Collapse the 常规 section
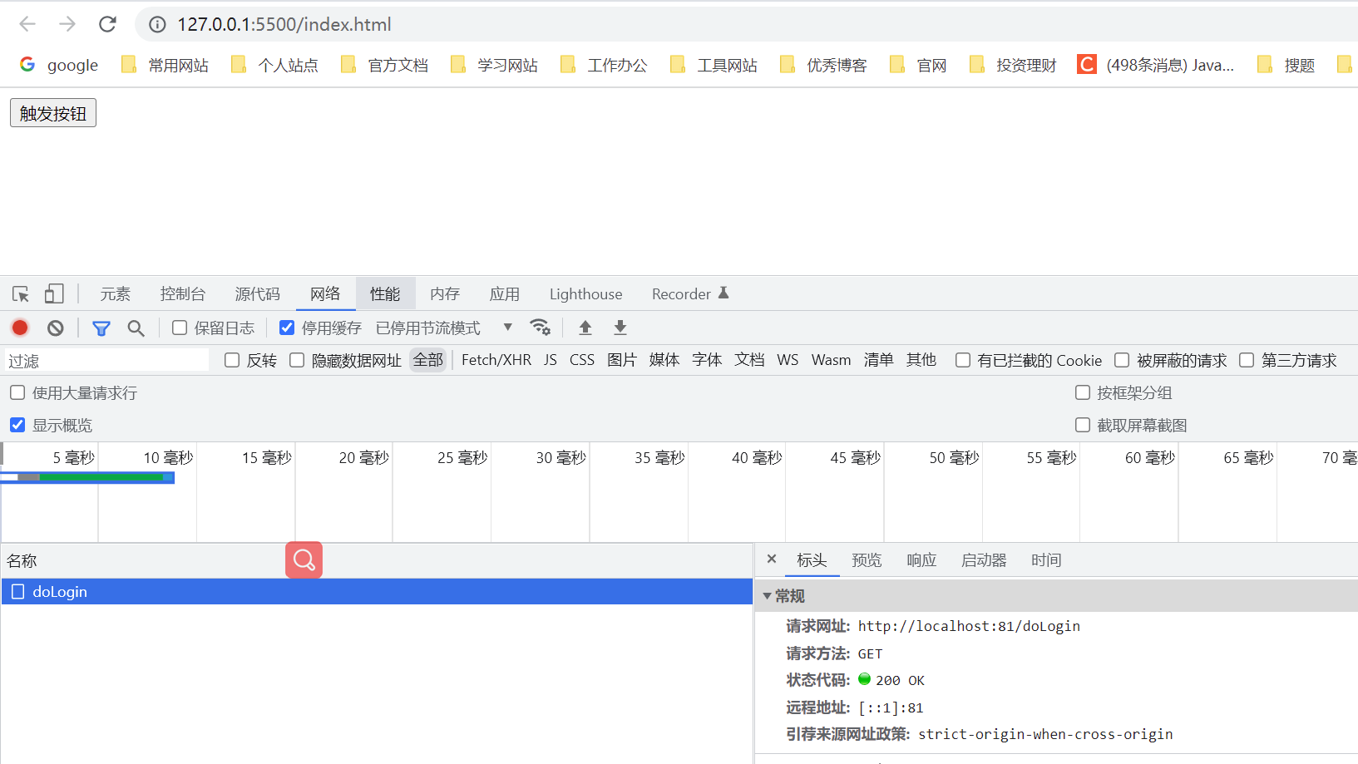The image size is (1358, 764). point(767,596)
